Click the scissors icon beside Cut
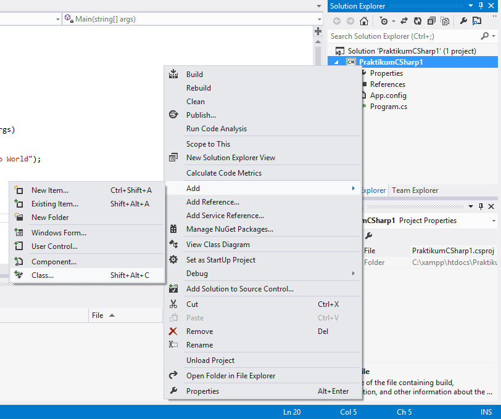Screen dimensions: 501x419 click(x=173, y=304)
